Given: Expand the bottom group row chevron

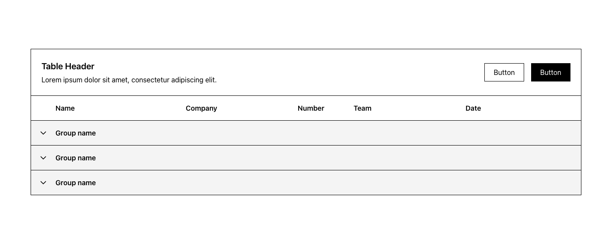Looking at the screenshot, I should 43,183.
